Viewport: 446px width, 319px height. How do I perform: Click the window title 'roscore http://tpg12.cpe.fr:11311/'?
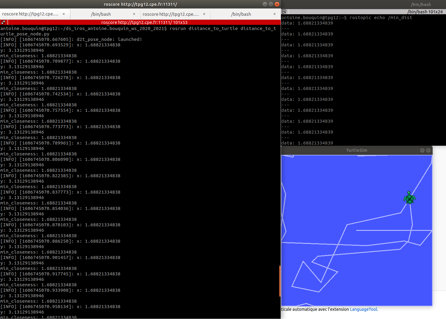pos(140,4)
